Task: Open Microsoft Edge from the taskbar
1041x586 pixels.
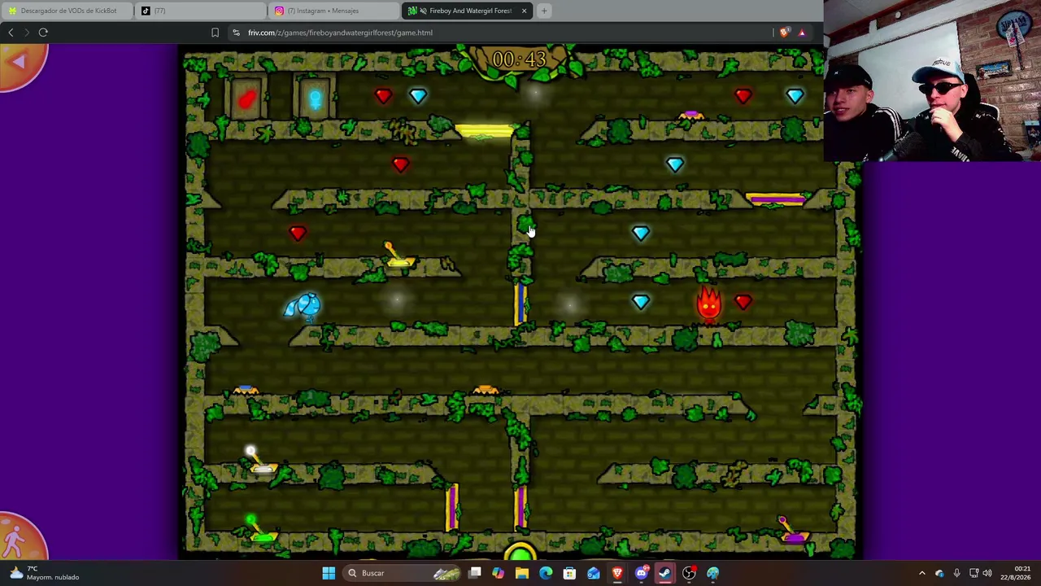Action: point(546,573)
